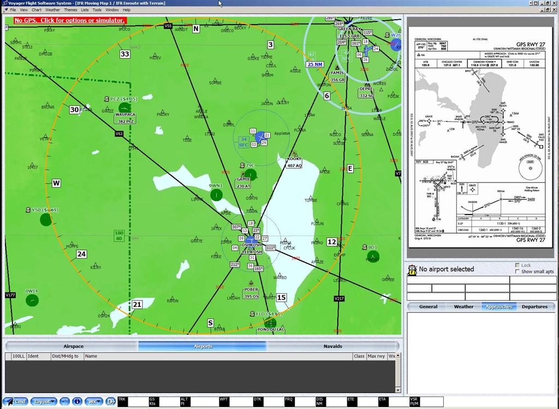Click the small round button left of info
The height and width of the screenshot is (409, 559).
pyautogui.click(x=64, y=401)
